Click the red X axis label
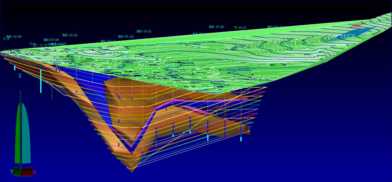Viewport: 392px width, 182px height. coord(34,172)
